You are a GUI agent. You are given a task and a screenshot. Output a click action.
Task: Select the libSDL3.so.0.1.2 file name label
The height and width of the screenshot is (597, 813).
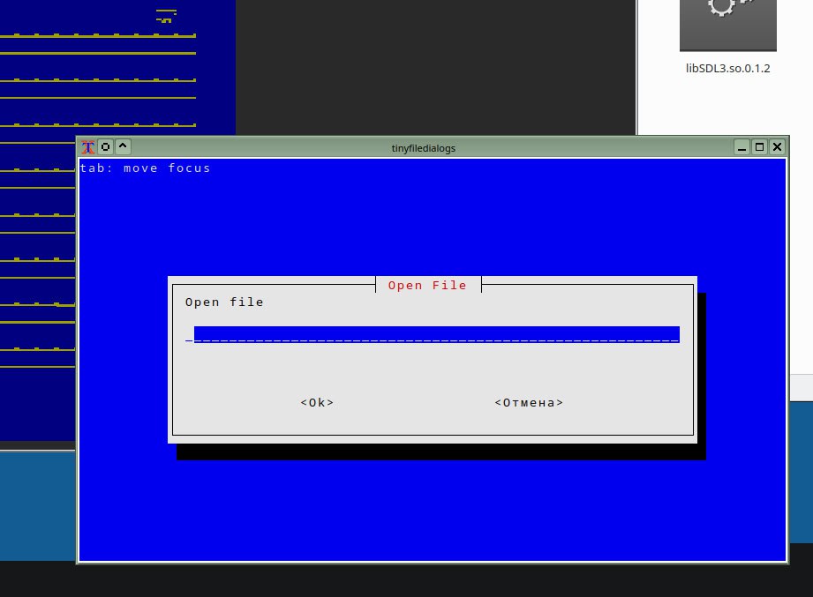(727, 68)
